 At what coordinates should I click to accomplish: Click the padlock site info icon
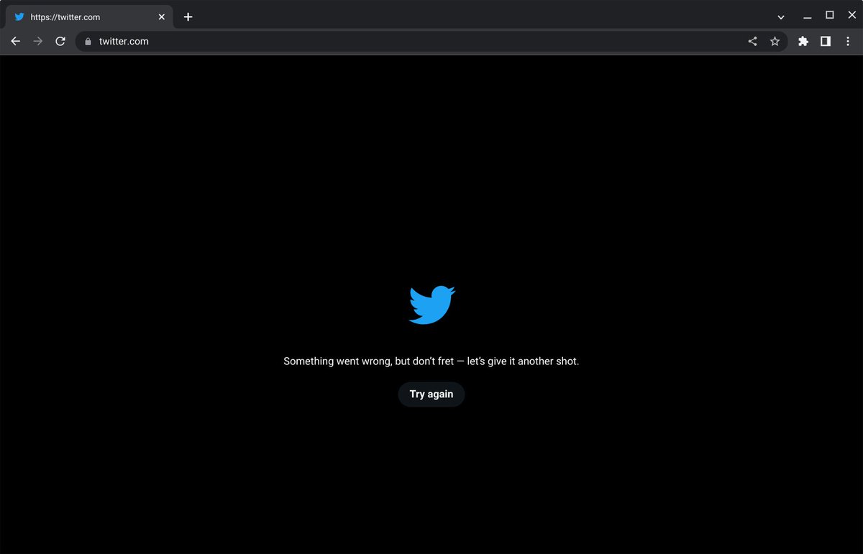pos(88,42)
